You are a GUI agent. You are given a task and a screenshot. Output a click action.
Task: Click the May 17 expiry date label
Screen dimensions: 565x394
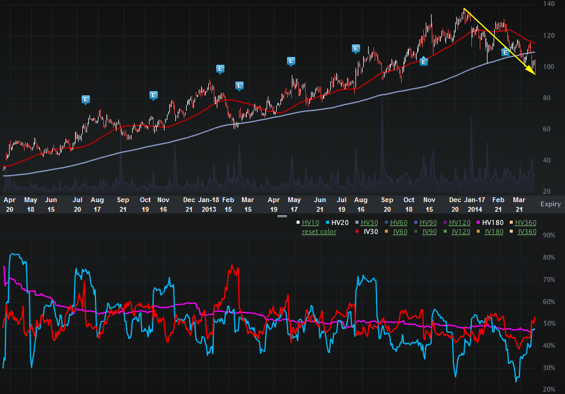point(294,204)
